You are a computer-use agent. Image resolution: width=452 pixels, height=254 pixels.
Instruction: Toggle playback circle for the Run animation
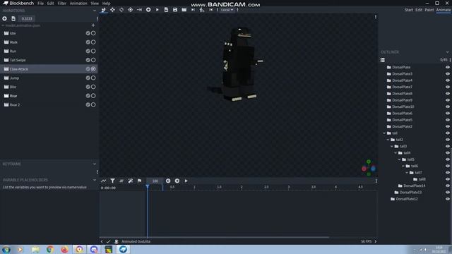93,51
